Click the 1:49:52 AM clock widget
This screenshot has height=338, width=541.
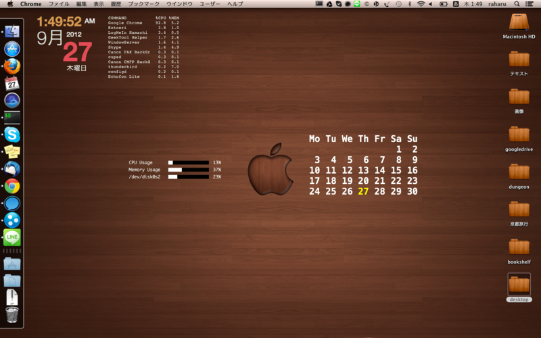point(66,22)
